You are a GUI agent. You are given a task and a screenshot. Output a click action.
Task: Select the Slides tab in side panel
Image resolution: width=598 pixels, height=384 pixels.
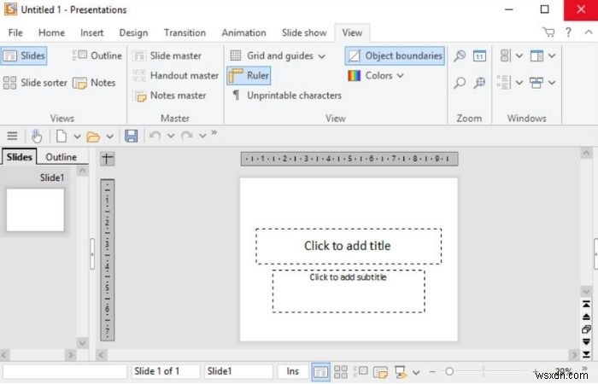tap(19, 157)
